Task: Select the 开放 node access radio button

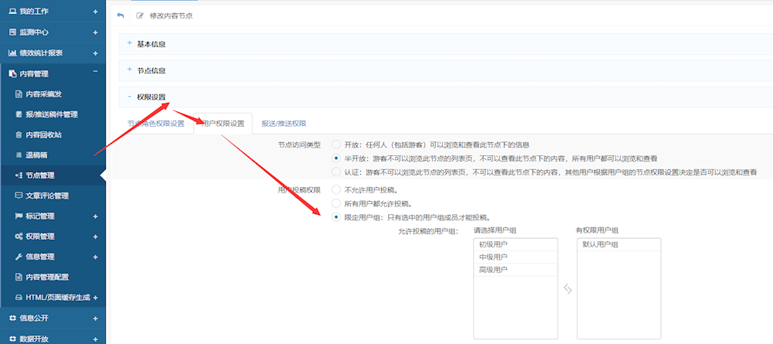Action: pos(336,145)
